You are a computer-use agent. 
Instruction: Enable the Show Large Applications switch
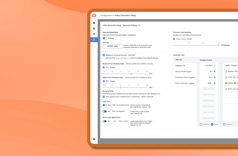tap(105, 121)
